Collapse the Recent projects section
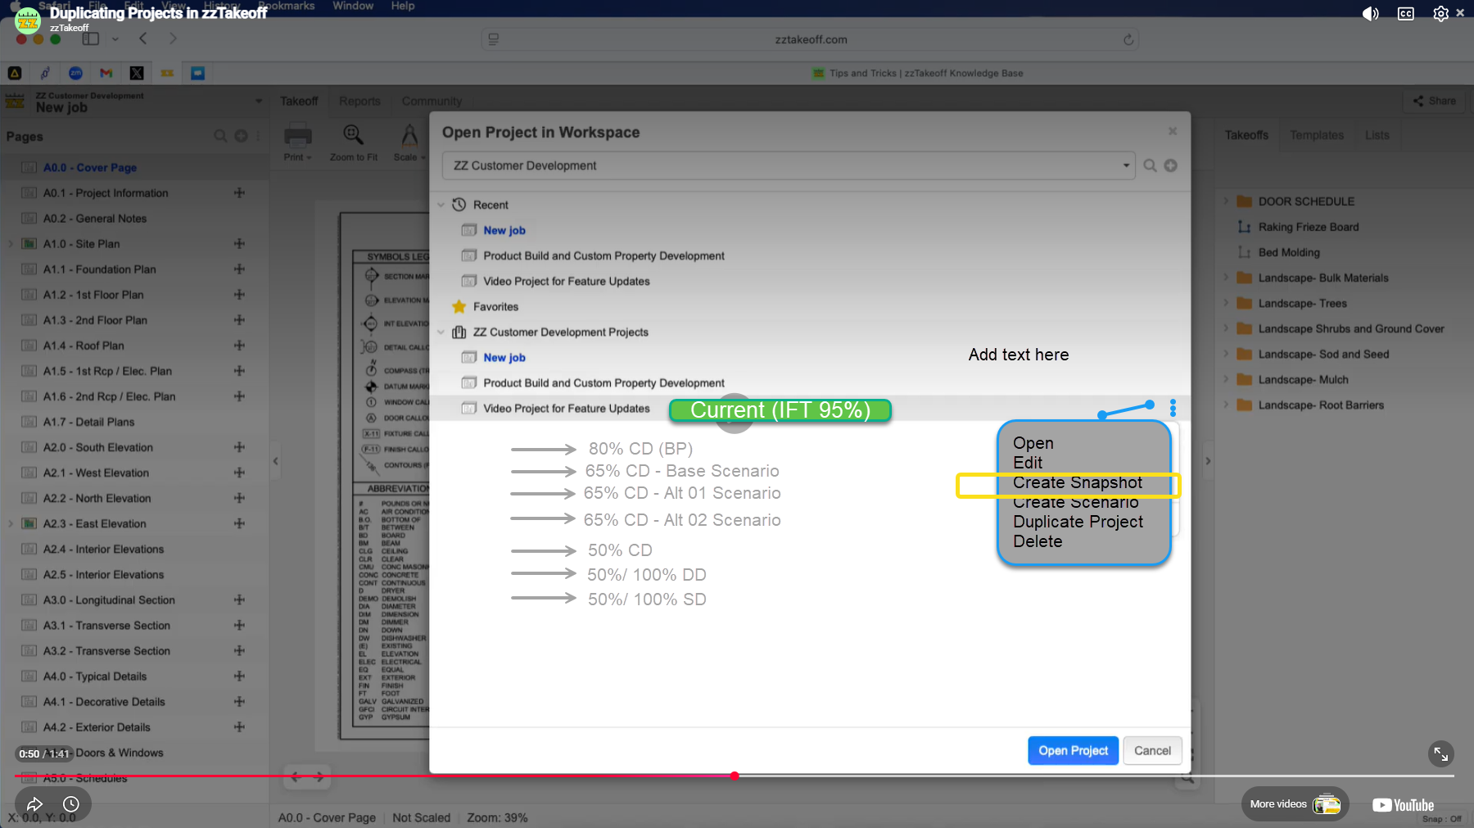Viewport: 1474px width, 828px height. pyautogui.click(x=441, y=205)
